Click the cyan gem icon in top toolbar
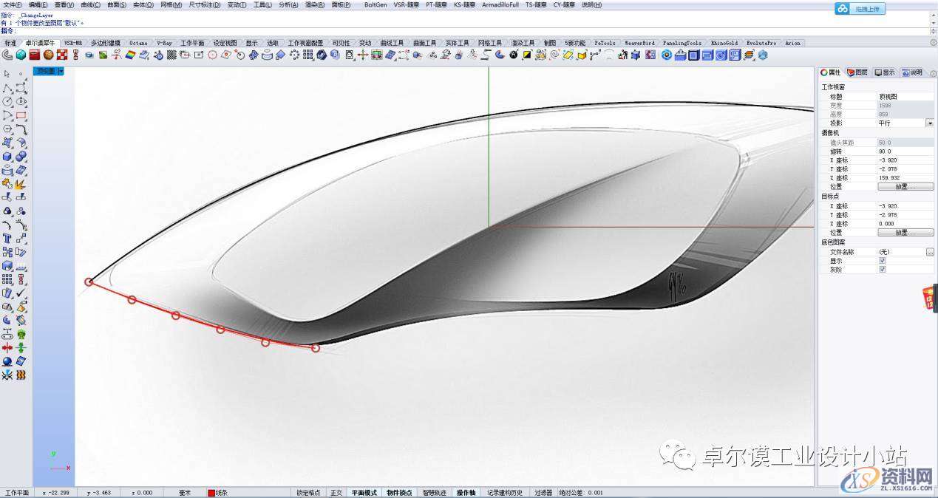The height and width of the screenshot is (498, 938). click(x=21, y=55)
